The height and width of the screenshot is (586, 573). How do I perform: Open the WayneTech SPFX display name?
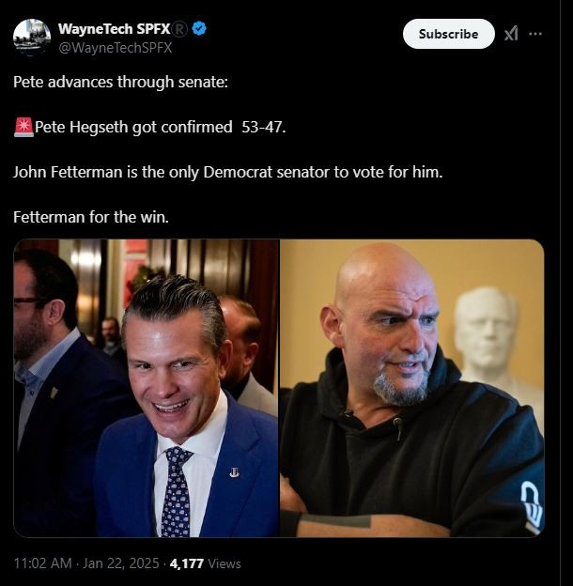(x=112, y=29)
